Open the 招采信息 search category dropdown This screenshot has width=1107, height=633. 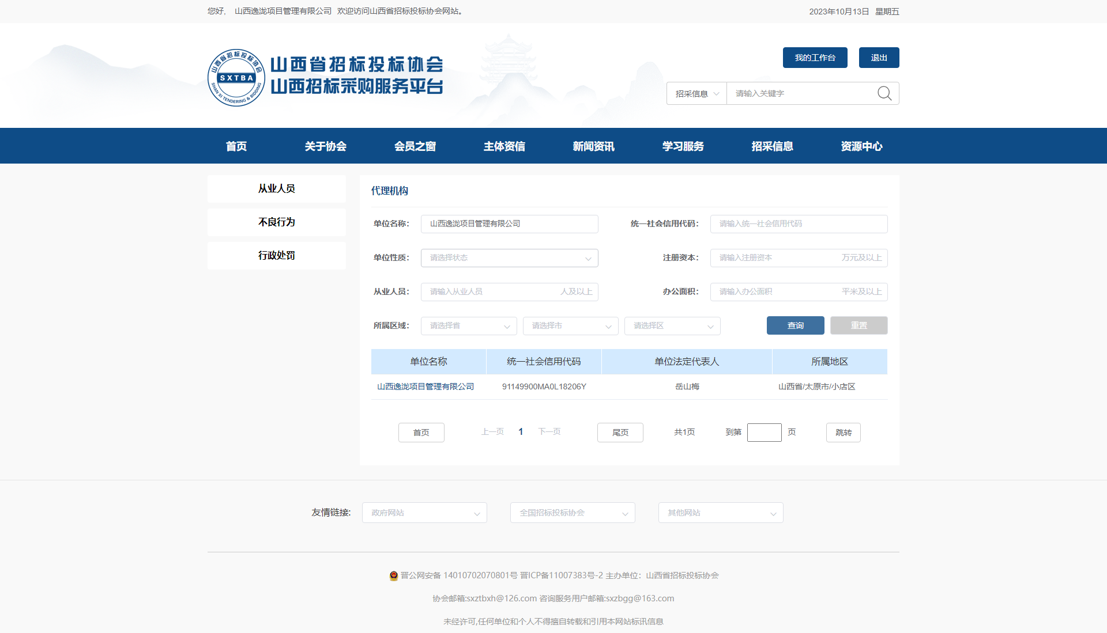tap(696, 93)
